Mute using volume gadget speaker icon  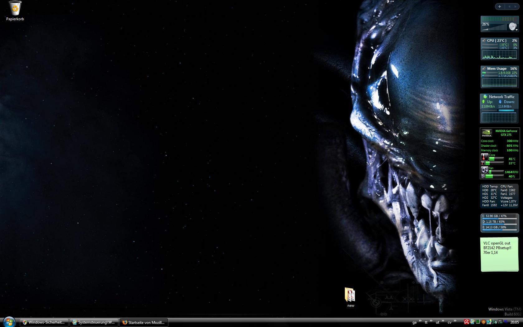pyautogui.click(x=512, y=27)
